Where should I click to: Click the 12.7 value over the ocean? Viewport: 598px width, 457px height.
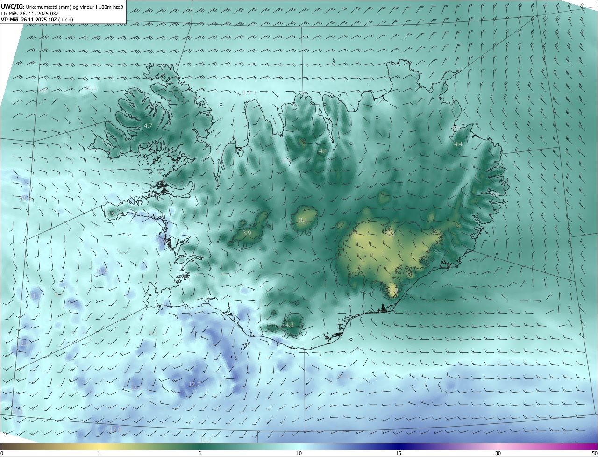point(194,385)
